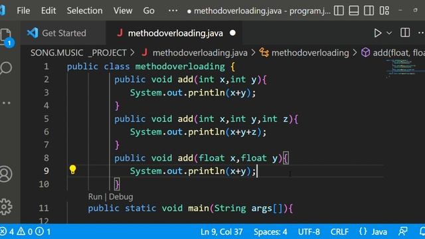Open Problems from error count in status bar
Screen dimensions: 425x239
pyautogui.click(x=7, y=232)
